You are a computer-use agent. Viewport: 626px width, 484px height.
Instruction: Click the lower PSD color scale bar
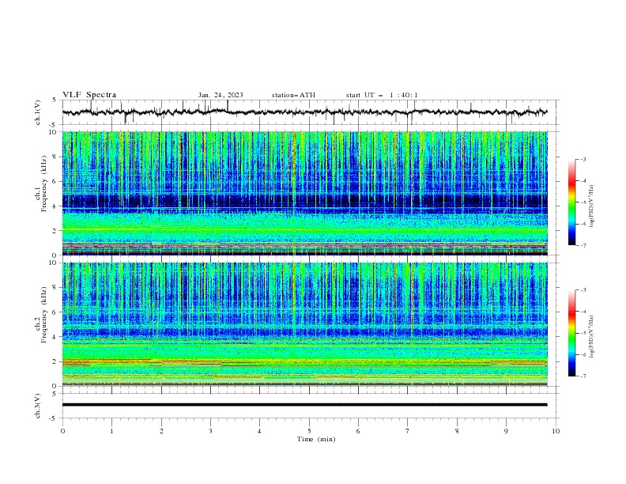click(571, 333)
